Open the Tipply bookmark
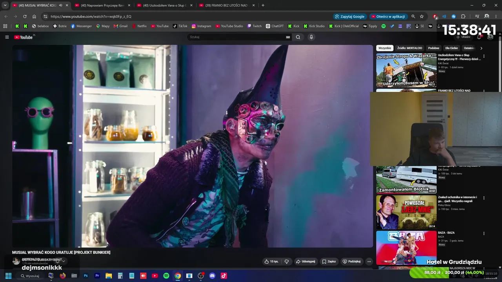Viewport: 502px width, 282px height. point(370,26)
